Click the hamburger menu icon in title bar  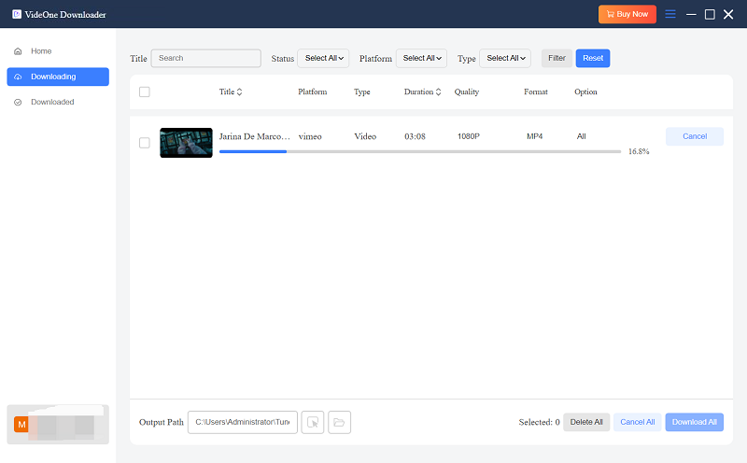pos(669,14)
